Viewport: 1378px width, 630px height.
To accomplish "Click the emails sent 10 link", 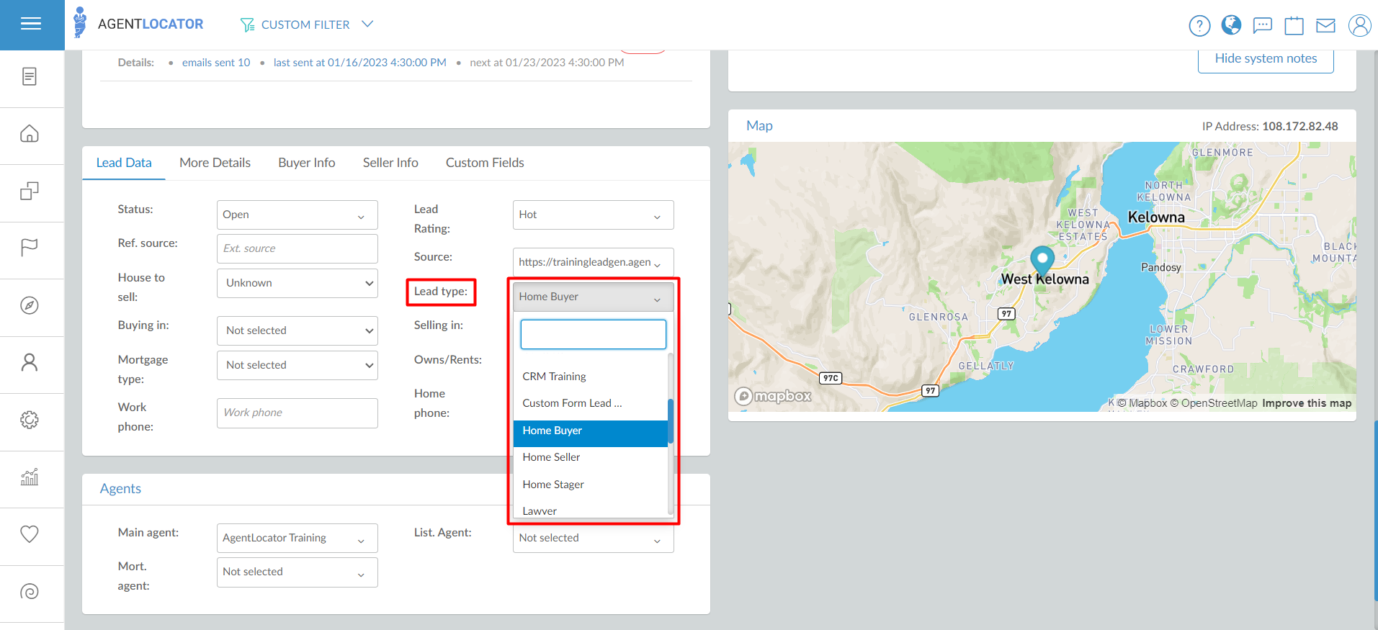I will (216, 63).
